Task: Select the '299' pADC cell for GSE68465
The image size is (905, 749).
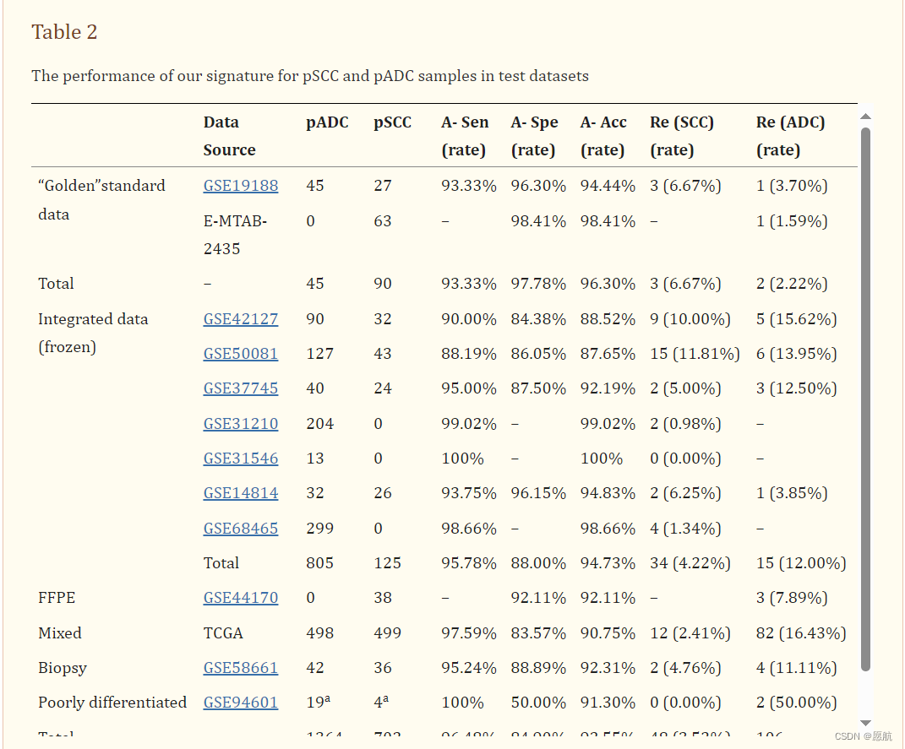Action: pyautogui.click(x=319, y=528)
